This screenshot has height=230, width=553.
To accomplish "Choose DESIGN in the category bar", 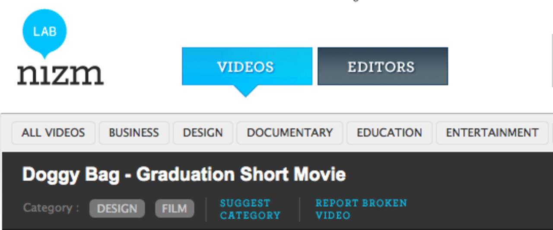I will coord(203,132).
